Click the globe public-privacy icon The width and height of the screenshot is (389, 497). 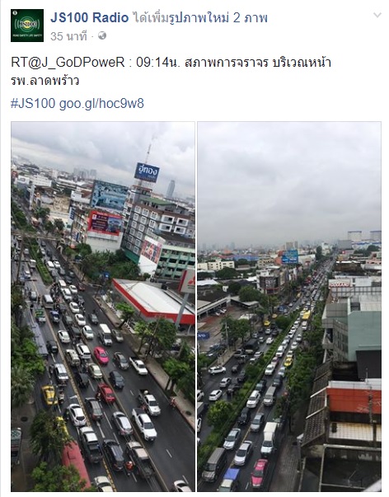click(x=102, y=35)
